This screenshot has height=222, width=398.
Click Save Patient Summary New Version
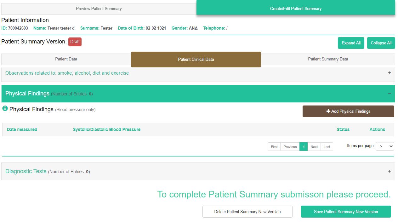(x=346, y=212)
